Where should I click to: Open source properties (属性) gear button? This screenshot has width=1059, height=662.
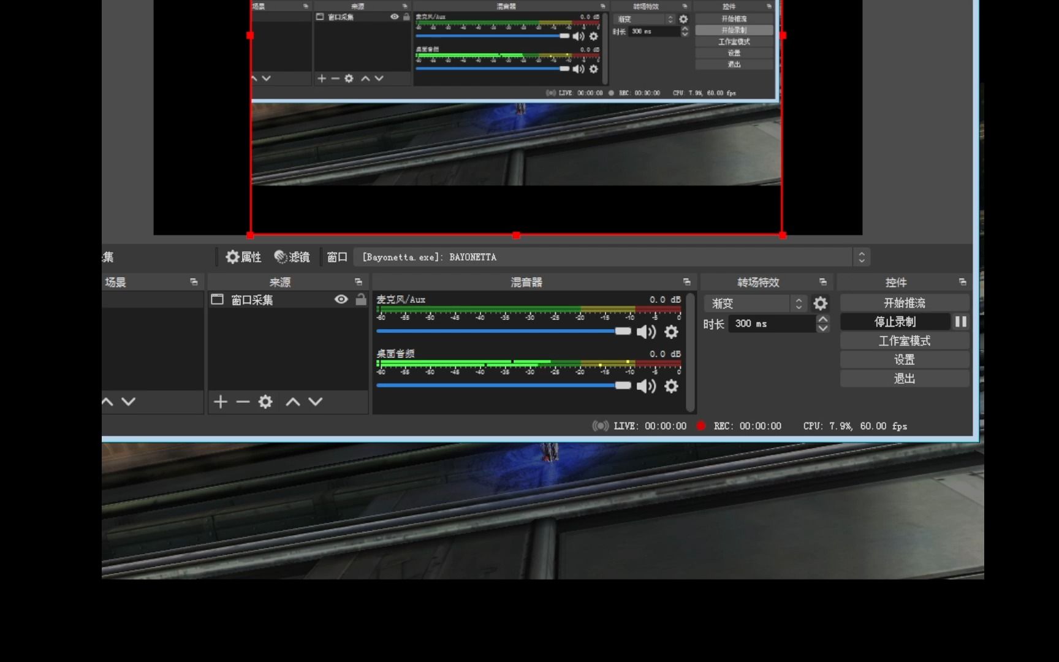pyautogui.click(x=243, y=257)
